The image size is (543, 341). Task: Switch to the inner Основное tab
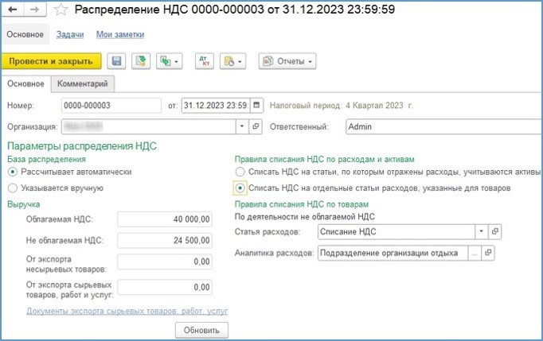pyautogui.click(x=25, y=83)
